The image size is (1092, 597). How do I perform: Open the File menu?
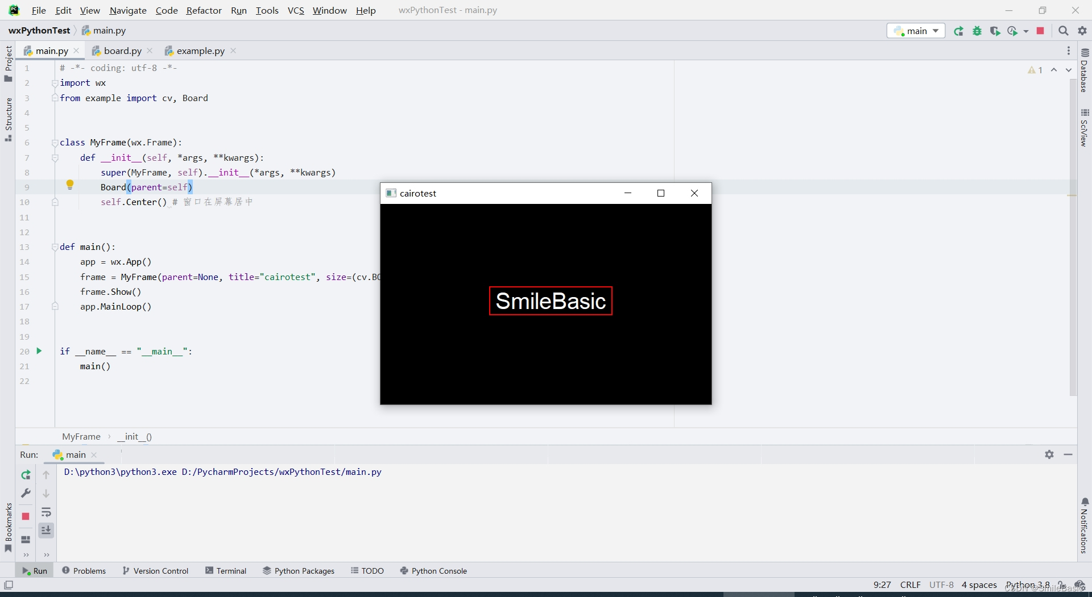click(39, 10)
